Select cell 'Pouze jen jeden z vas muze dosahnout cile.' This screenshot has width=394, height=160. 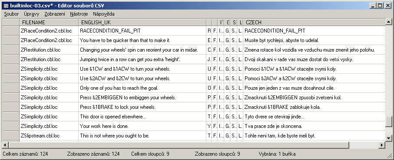click(x=314, y=88)
